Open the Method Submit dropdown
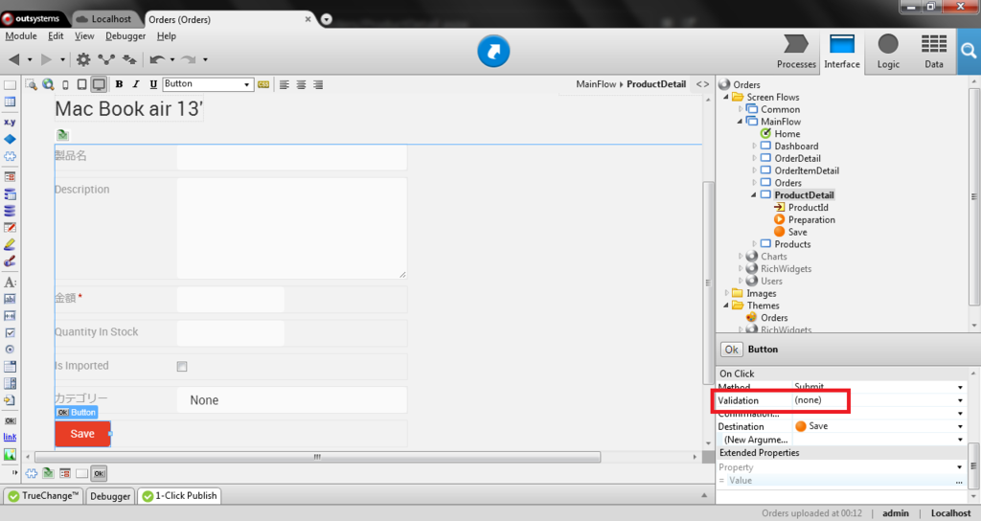This screenshot has height=521, width=981. (960, 387)
